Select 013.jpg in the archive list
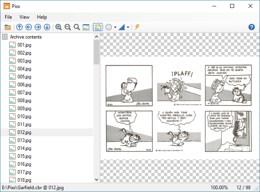 point(24,140)
